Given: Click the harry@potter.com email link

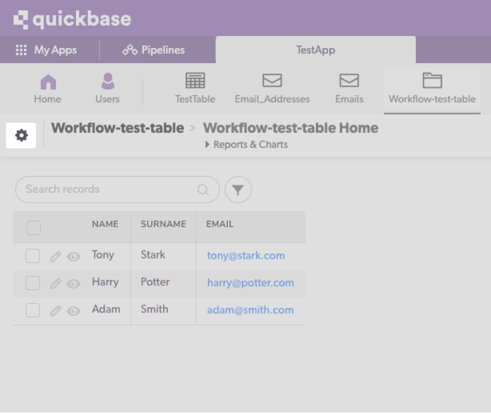Looking at the screenshot, I should click(250, 283).
